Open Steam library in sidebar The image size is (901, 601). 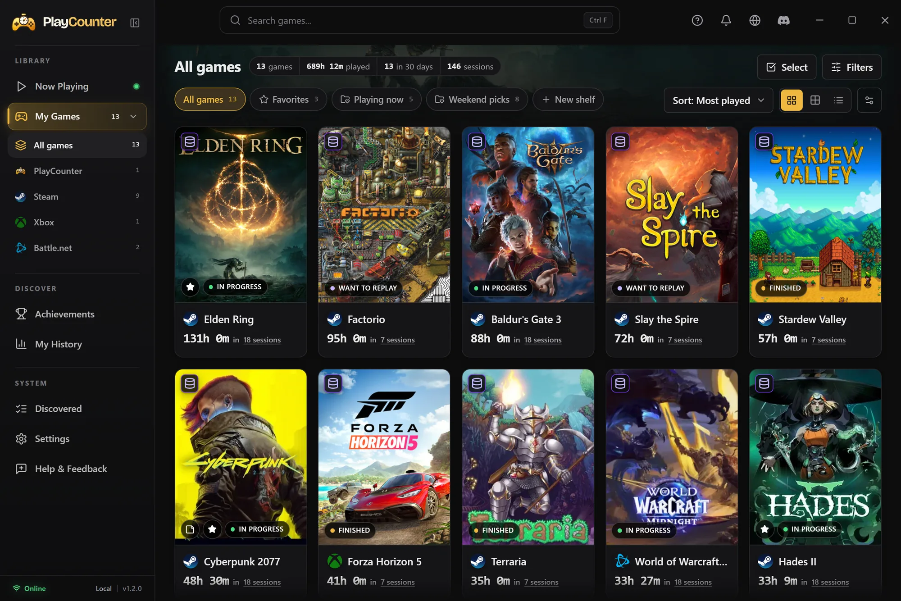pos(77,196)
